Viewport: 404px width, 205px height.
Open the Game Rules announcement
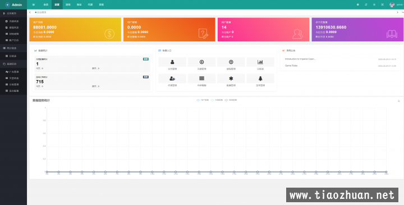291,66
